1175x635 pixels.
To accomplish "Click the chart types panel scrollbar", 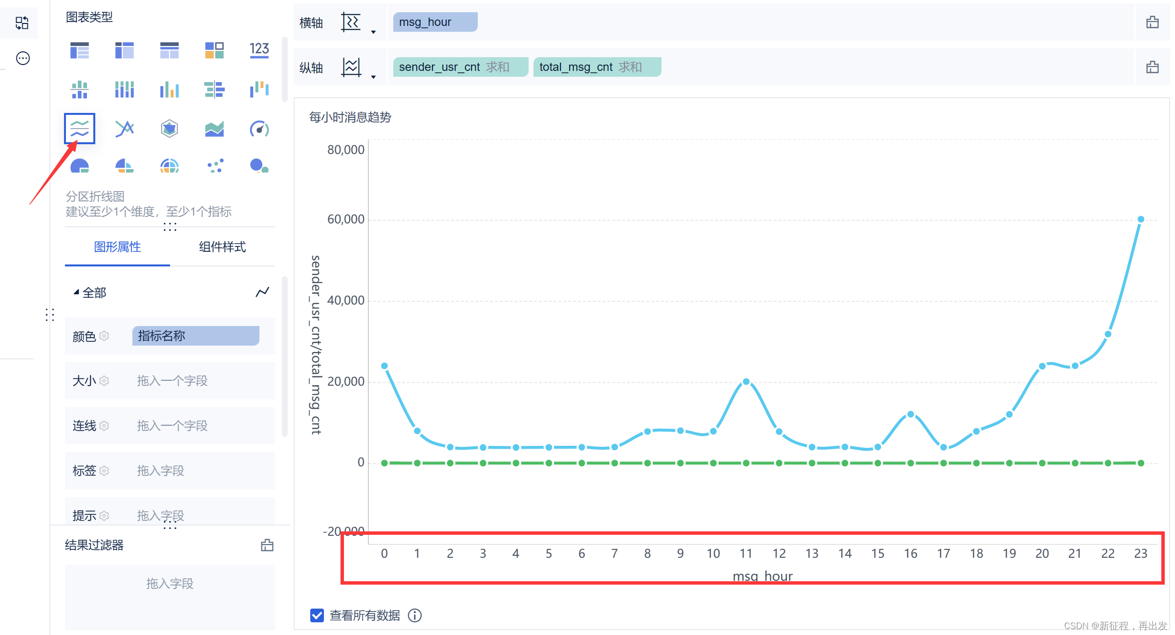I will coord(285,69).
